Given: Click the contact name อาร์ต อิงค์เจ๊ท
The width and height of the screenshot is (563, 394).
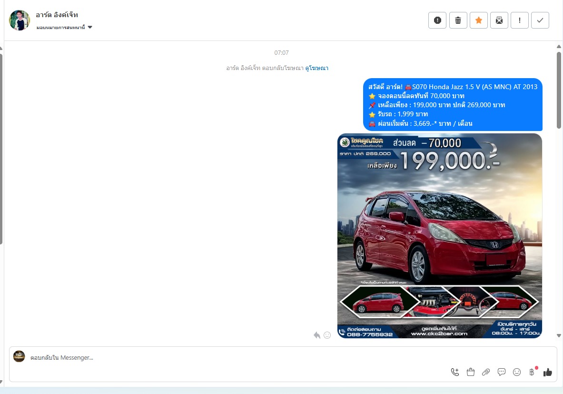Looking at the screenshot, I should point(57,15).
